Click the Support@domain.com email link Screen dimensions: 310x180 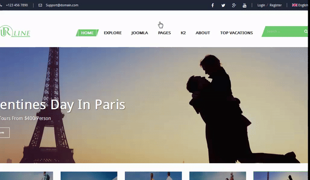[x=62, y=5]
